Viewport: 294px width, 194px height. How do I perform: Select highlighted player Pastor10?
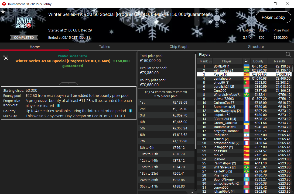pyautogui.click(x=244, y=75)
